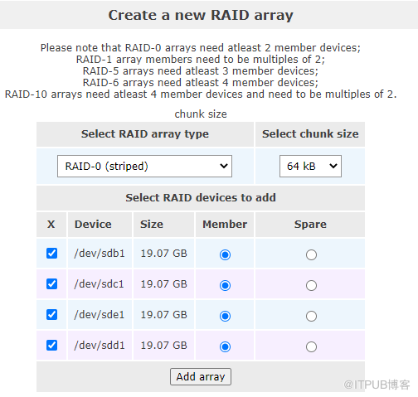Select Member radio for /dev/sde1
This screenshot has height=397, width=418.
click(225, 316)
